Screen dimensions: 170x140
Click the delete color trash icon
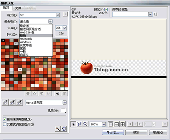(64, 93)
